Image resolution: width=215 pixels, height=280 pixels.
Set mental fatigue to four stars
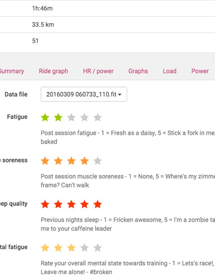pyautogui.click(x=85, y=247)
